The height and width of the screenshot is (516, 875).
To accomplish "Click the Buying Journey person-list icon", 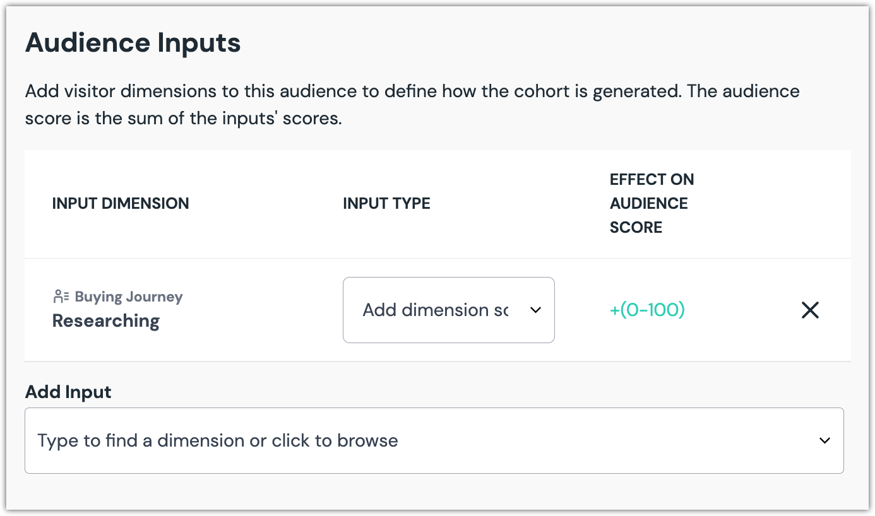I will point(61,296).
